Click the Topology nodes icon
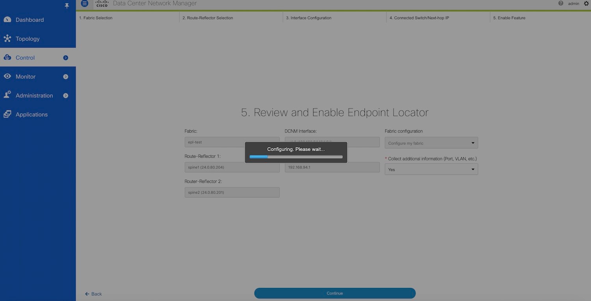This screenshot has height=301, width=591. (7, 38)
